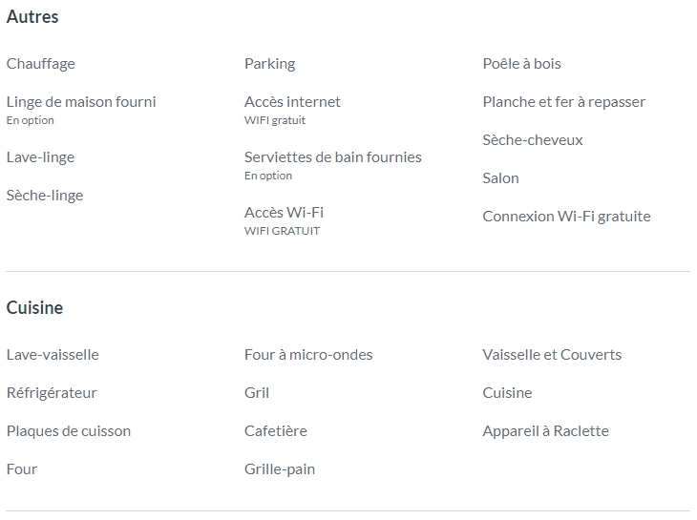Select Serviettes de bain fournies

(333, 157)
